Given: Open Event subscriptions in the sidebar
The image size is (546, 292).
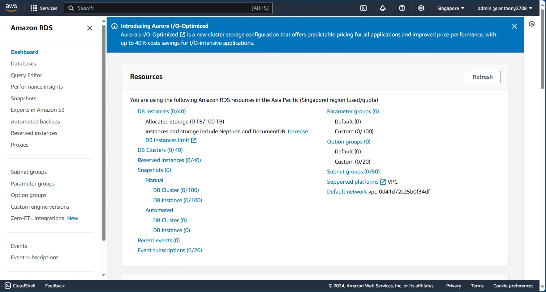Looking at the screenshot, I should (x=35, y=257).
